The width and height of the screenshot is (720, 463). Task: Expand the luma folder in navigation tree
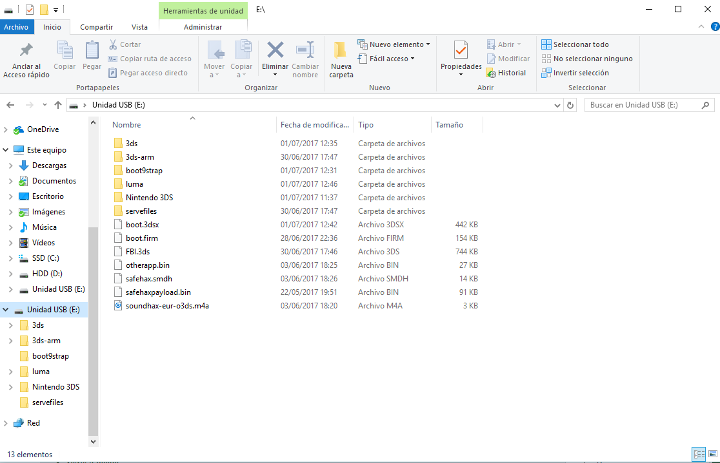tap(11, 372)
